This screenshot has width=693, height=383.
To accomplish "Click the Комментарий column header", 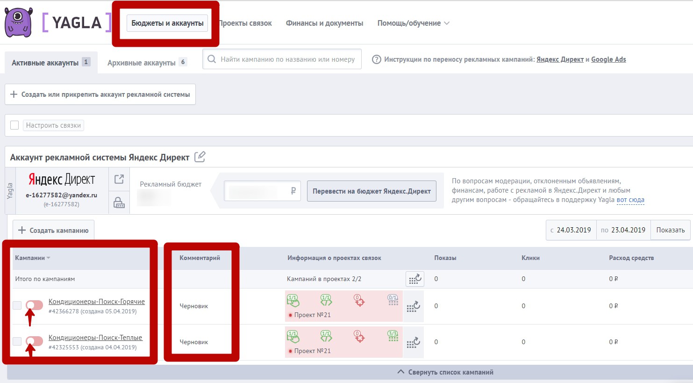I will coord(200,258).
